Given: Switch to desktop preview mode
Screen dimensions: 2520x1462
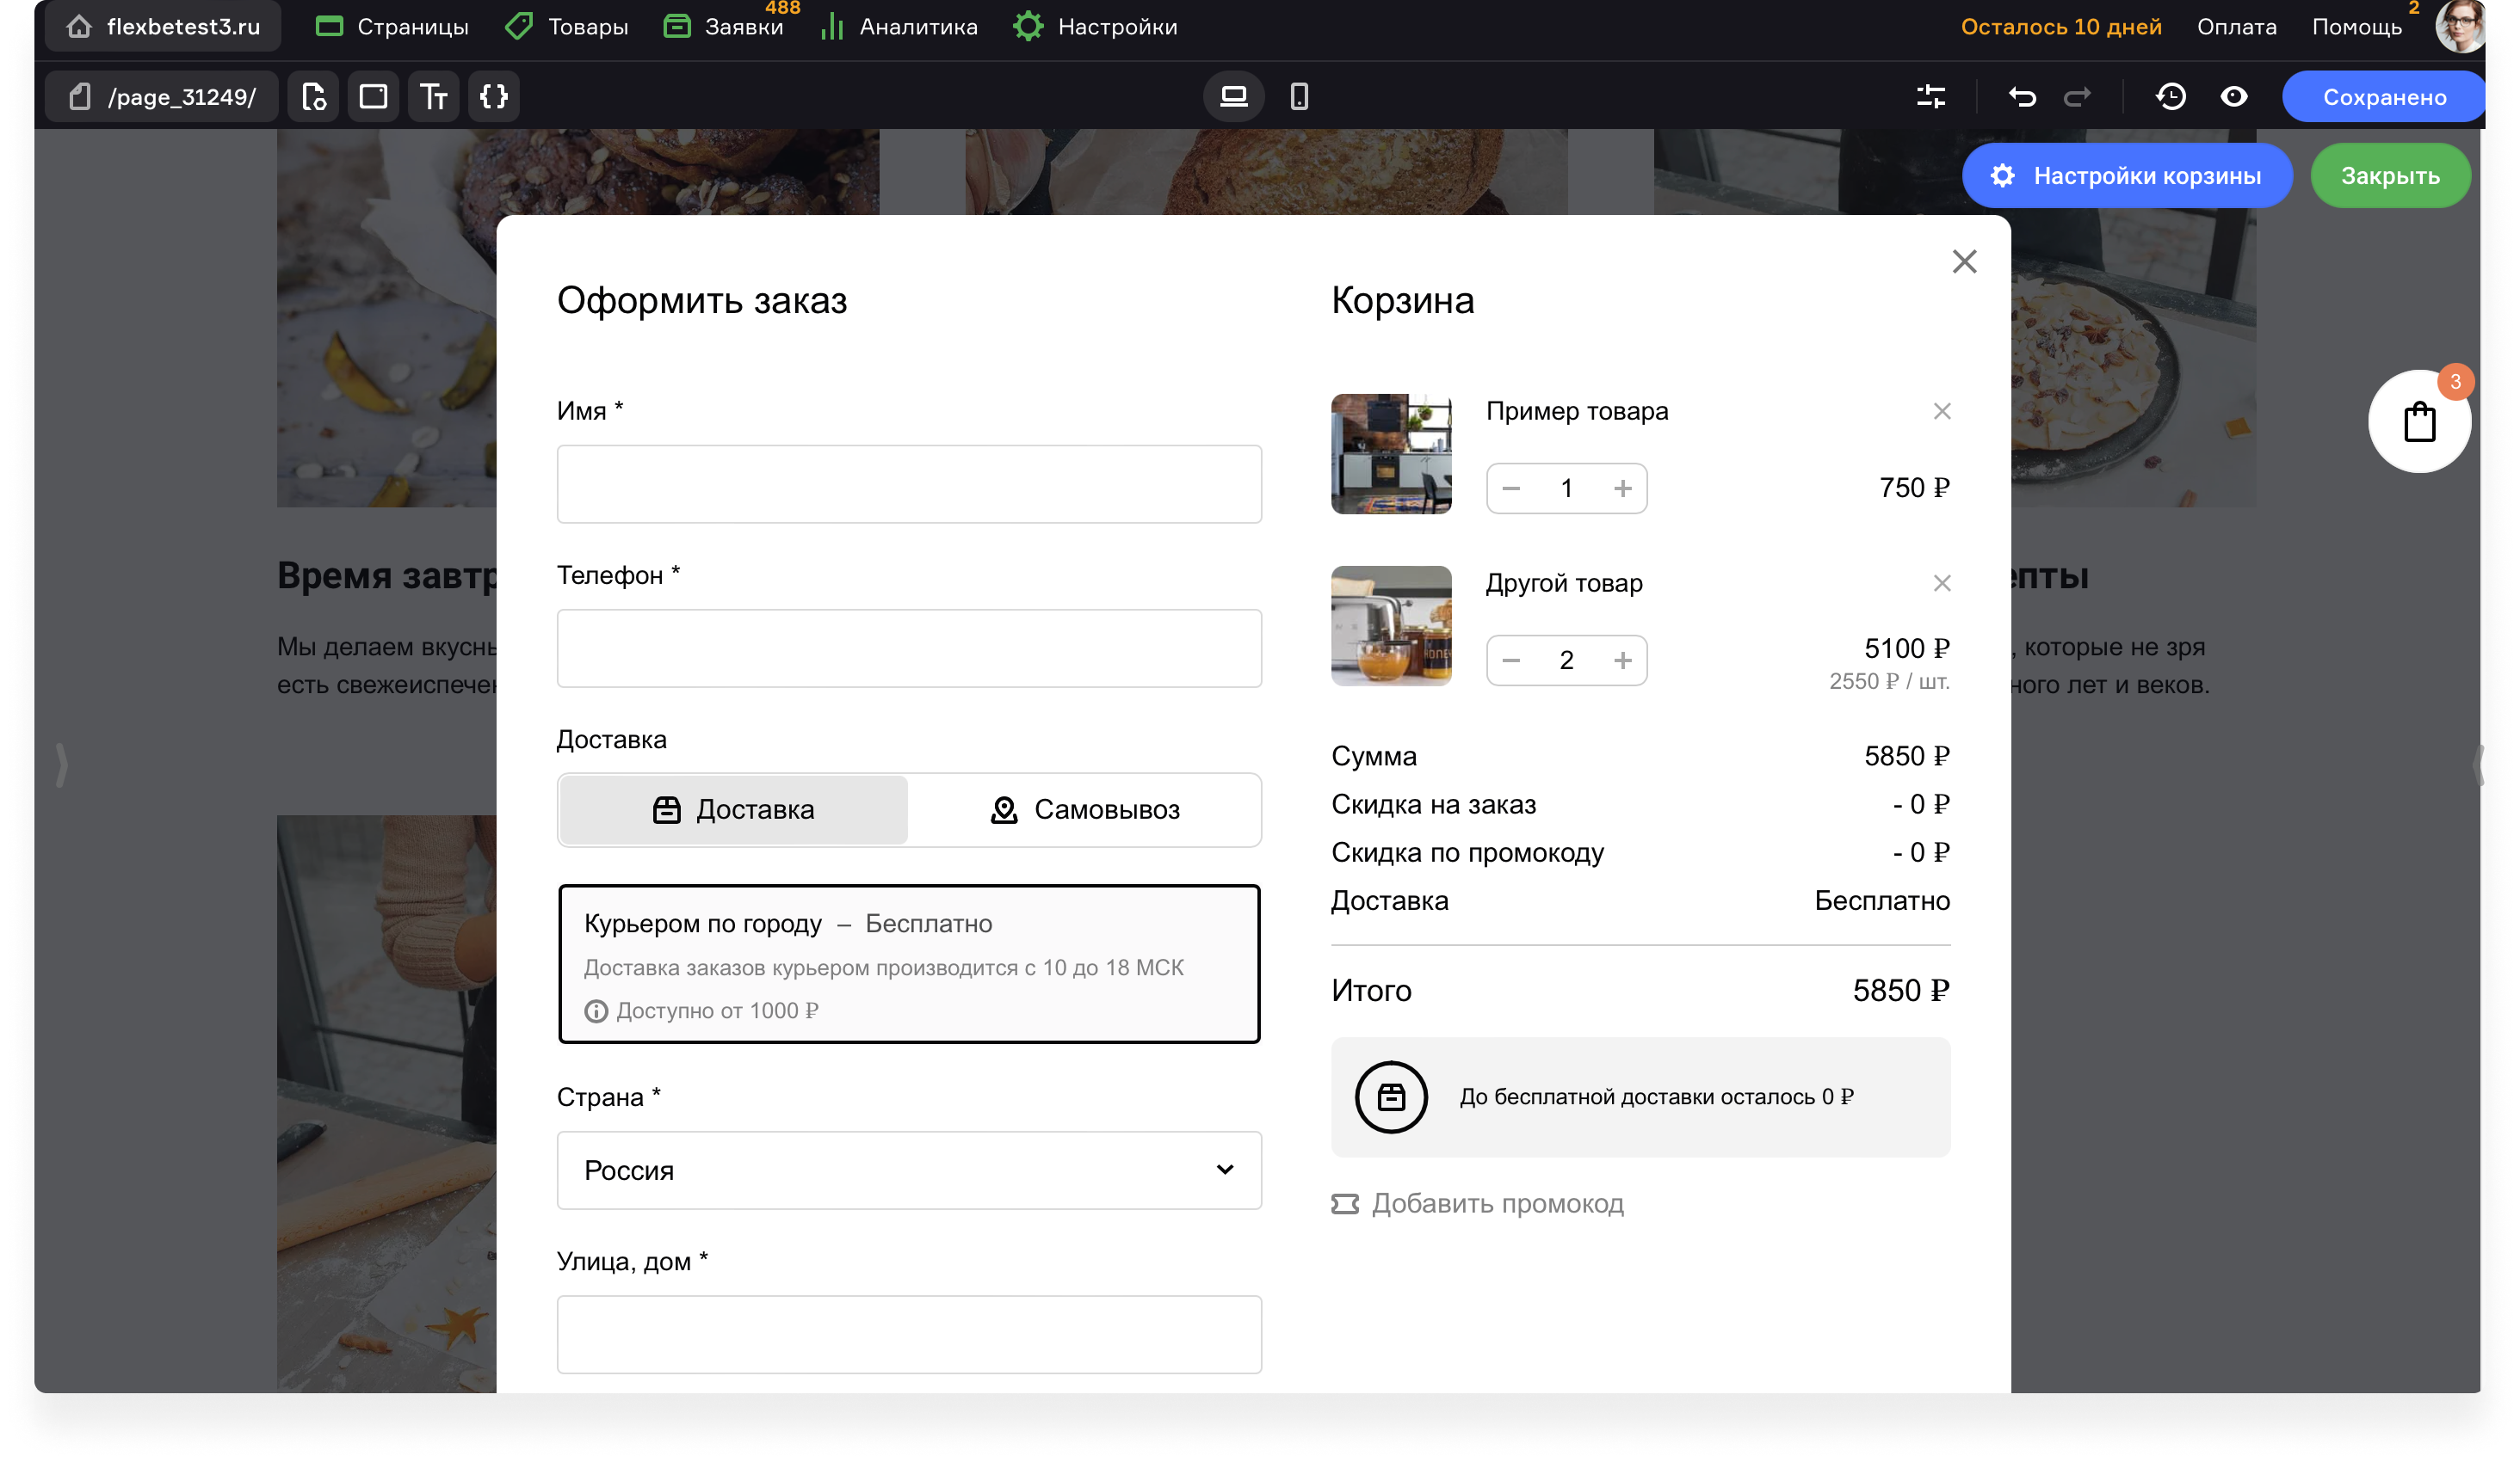Looking at the screenshot, I should click(1234, 97).
